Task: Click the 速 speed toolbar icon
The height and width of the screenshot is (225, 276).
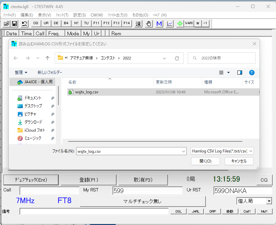Action: 138,24
